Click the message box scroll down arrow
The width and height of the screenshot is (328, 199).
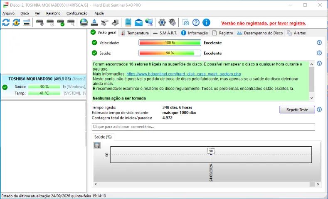click(312, 98)
